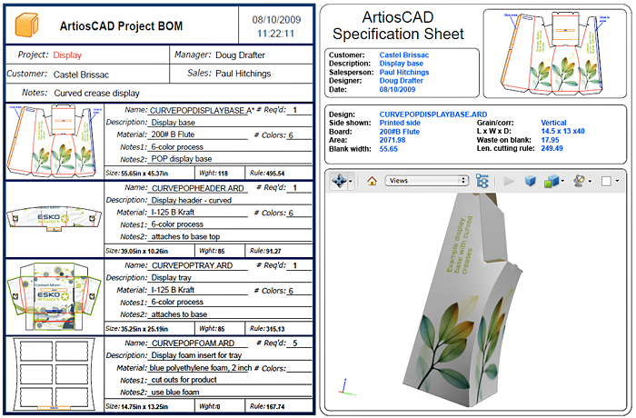Open the model render mode menu
Image resolution: width=636 pixels, height=418 pixels.
pyautogui.click(x=553, y=181)
